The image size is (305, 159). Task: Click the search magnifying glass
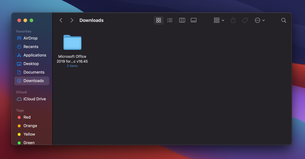coord(284,20)
